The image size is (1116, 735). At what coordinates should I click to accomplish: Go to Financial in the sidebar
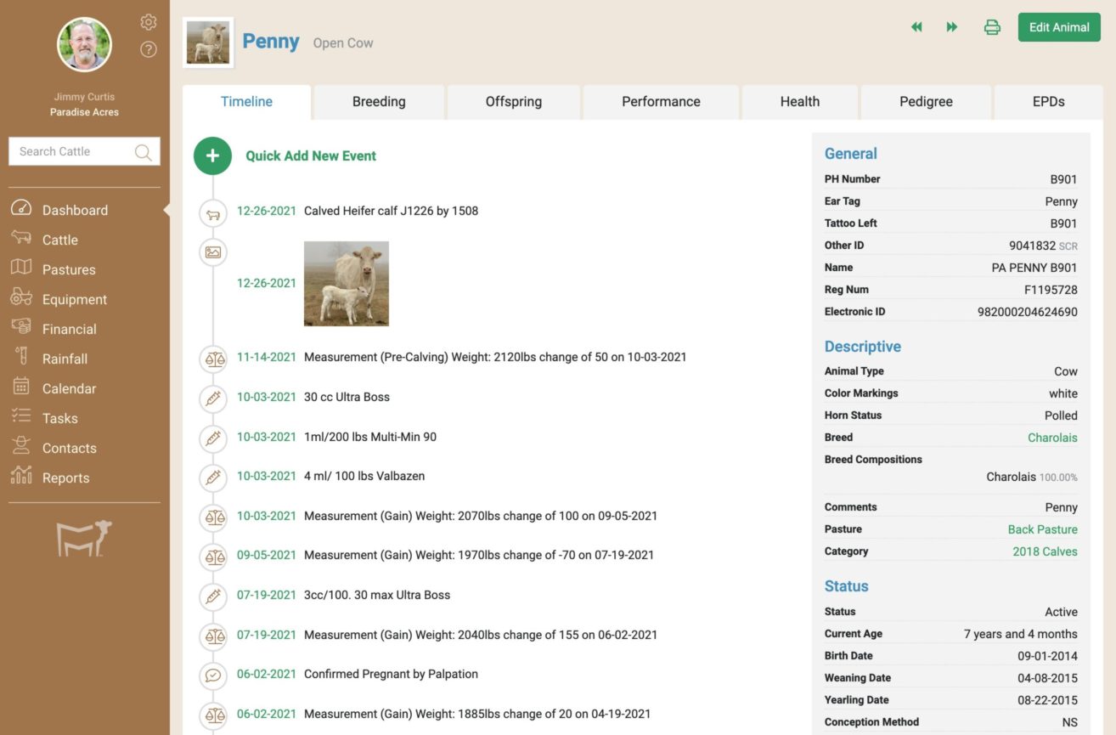pos(69,329)
